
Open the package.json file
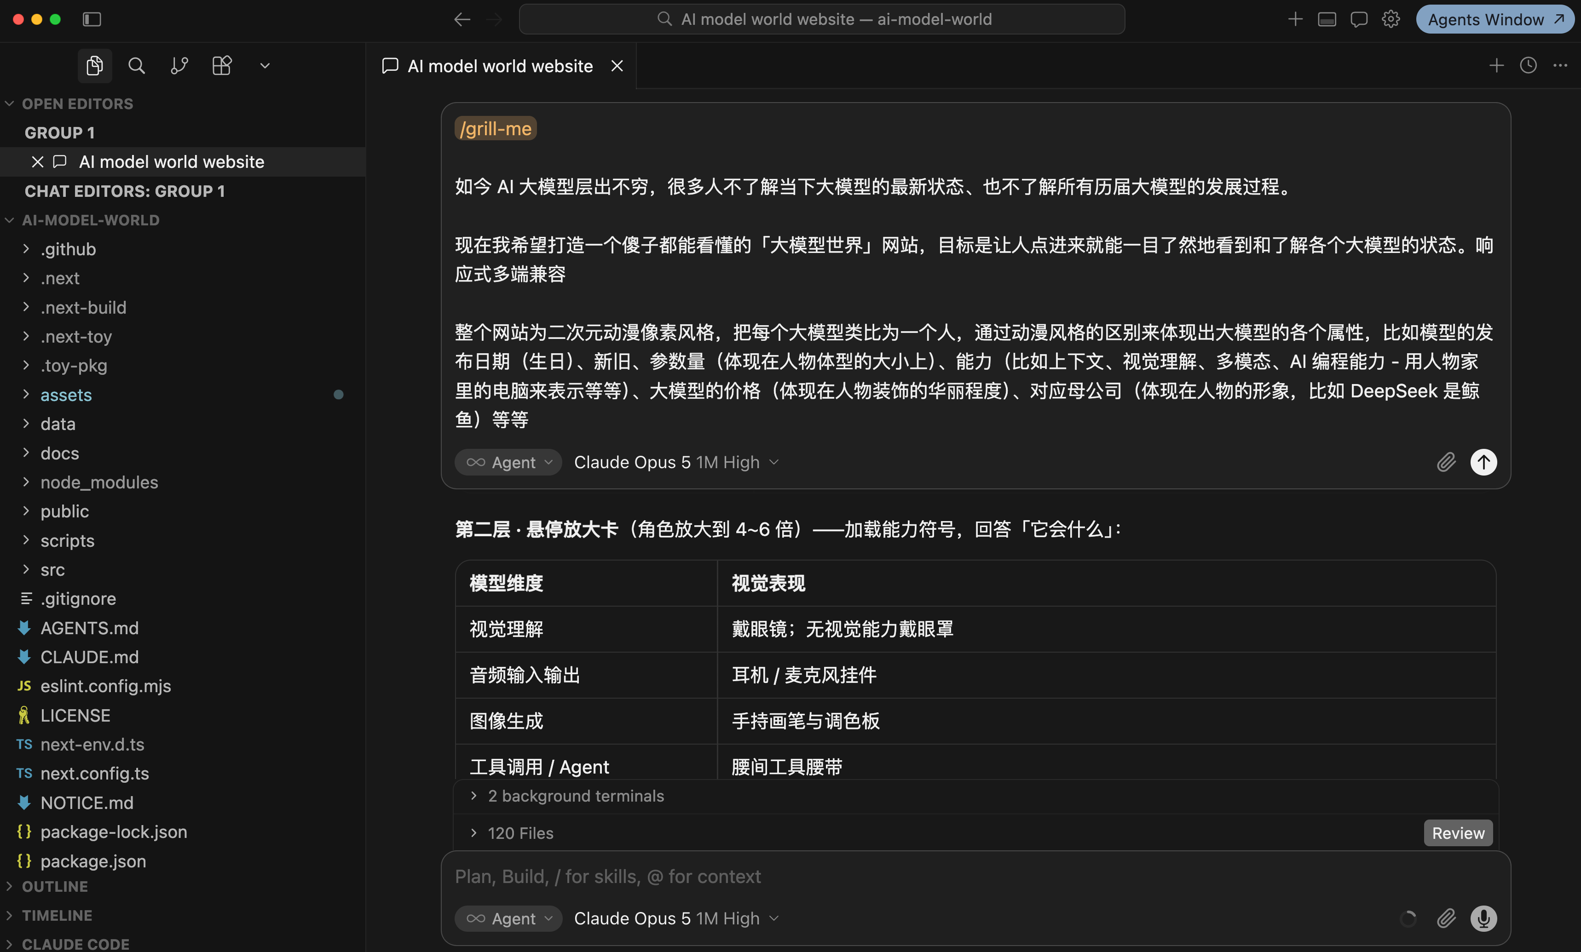pos(93,861)
